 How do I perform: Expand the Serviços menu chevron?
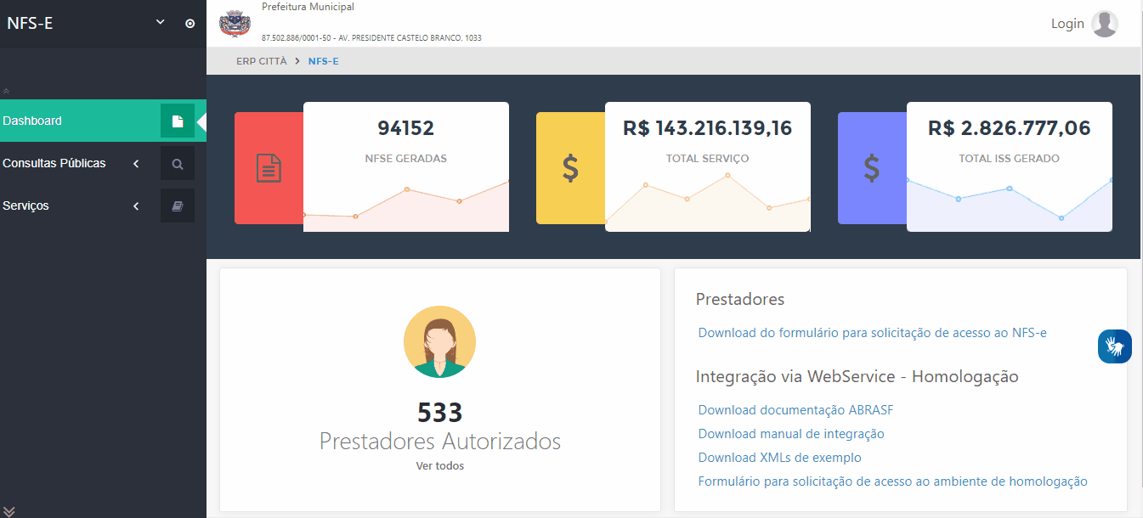tap(135, 205)
